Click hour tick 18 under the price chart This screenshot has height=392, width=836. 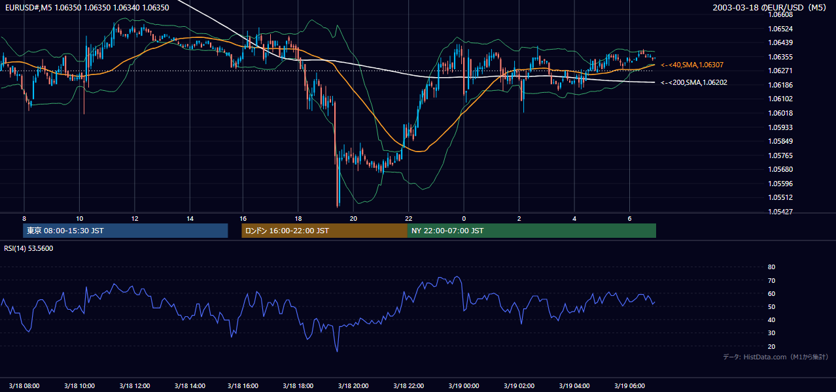[x=298, y=218]
